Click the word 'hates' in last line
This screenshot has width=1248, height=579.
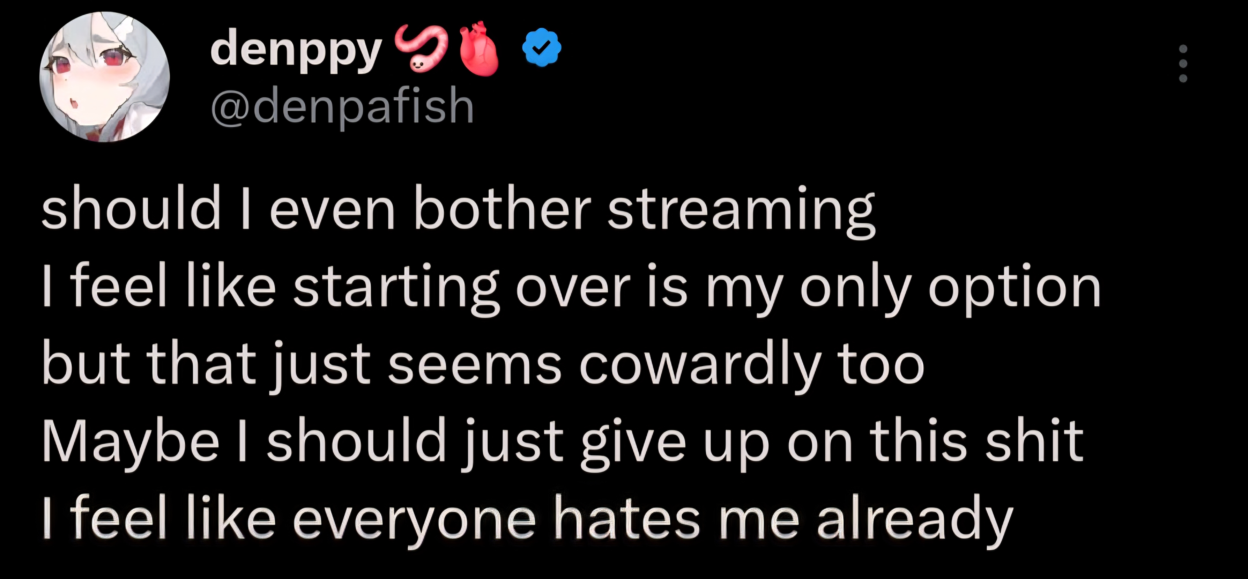(627, 519)
